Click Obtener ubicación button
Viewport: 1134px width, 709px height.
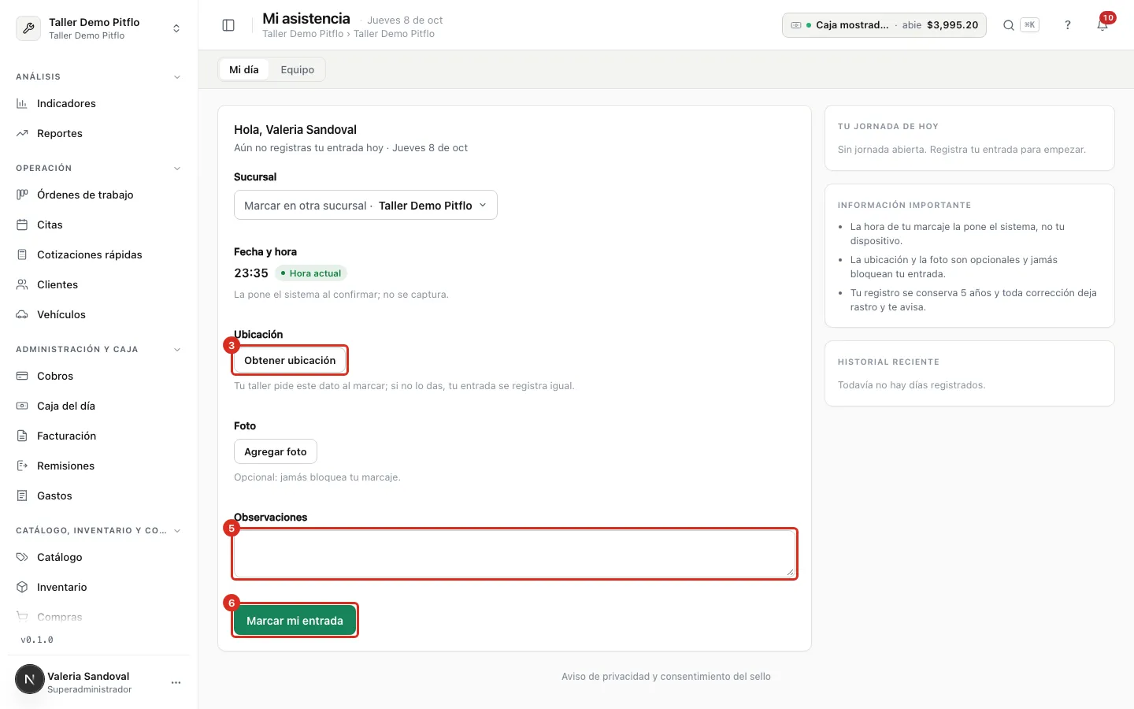tap(290, 360)
